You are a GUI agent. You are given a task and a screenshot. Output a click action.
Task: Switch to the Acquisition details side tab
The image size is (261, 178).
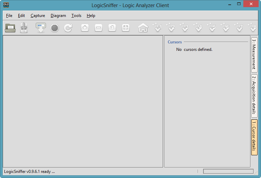pyautogui.click(x=254, y=96)
